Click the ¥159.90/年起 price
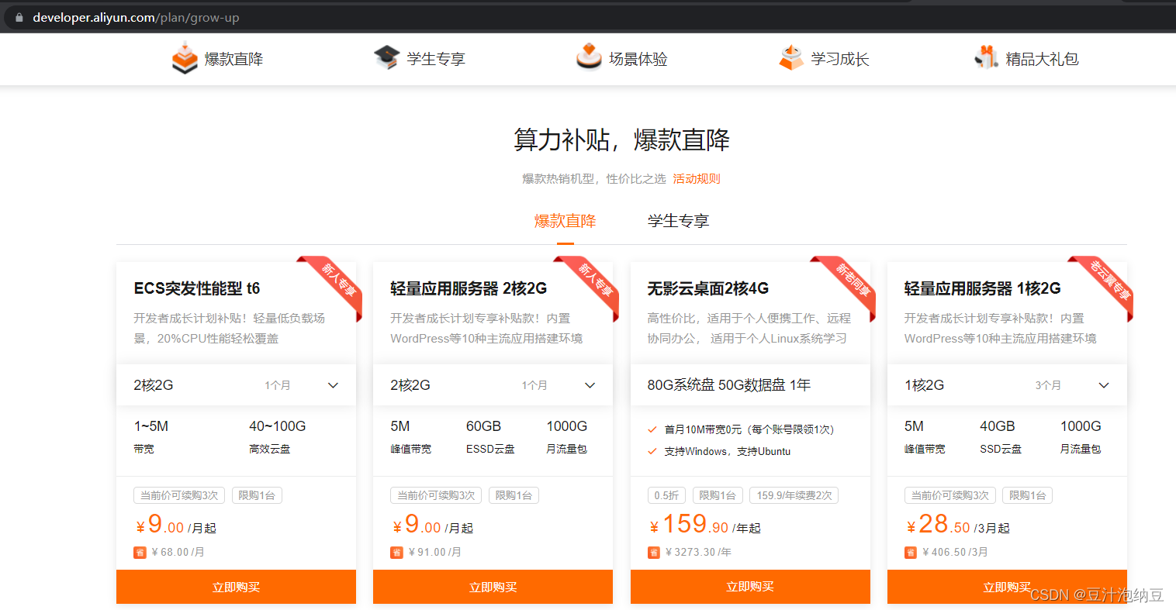This screenshot has width=1176, height=610. click(x=704, y=525)
